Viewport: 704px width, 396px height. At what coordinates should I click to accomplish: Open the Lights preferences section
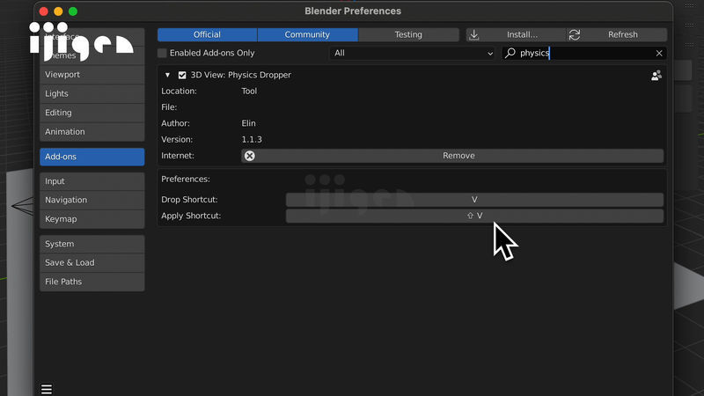coord(92,93)
